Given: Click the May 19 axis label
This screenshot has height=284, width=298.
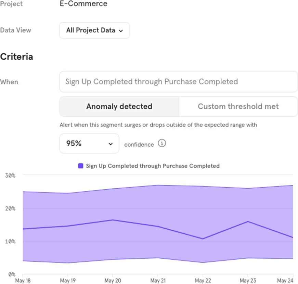Looking at the screenshot, I should coord(67,281).
